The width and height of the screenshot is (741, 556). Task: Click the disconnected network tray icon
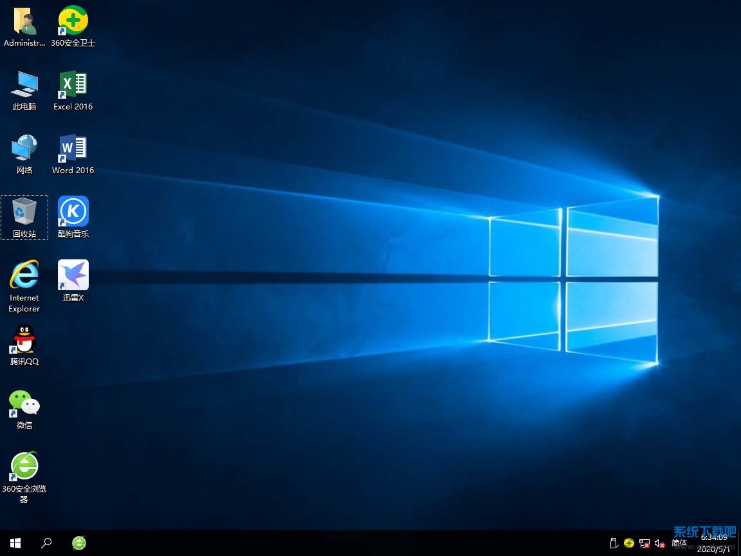point(644,543)
